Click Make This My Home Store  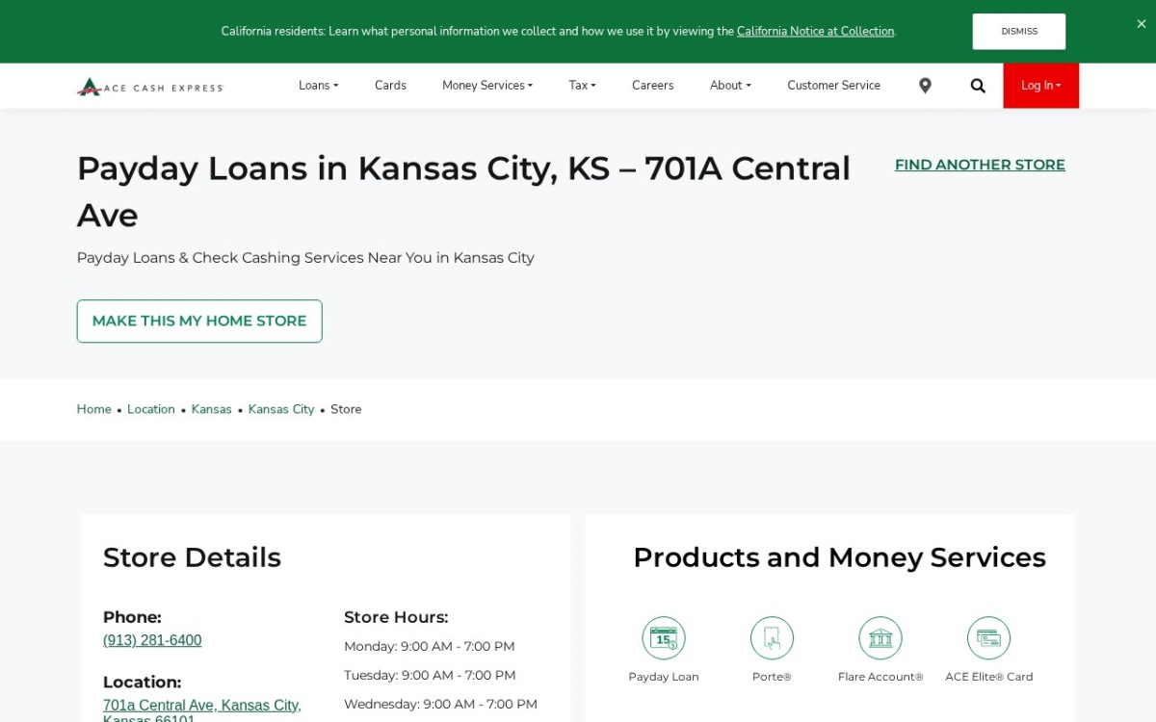[x=199, y=322]
